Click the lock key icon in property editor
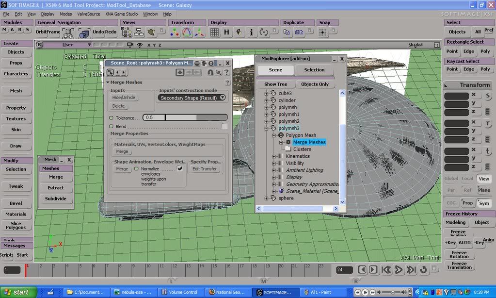Screen dimensions: 496x298 coord(110,72)
